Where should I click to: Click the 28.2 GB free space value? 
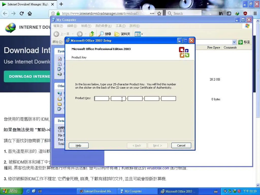pos(215,79)
